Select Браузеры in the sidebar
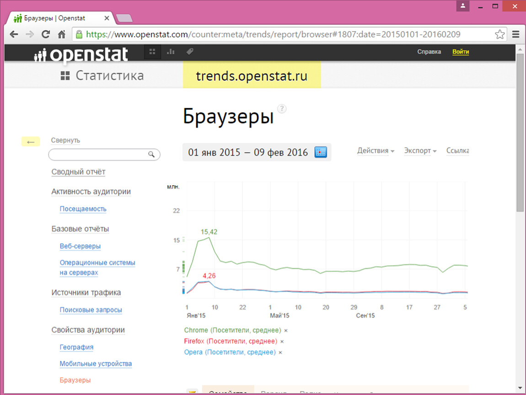The image size is (526, 395). point(75,380)
